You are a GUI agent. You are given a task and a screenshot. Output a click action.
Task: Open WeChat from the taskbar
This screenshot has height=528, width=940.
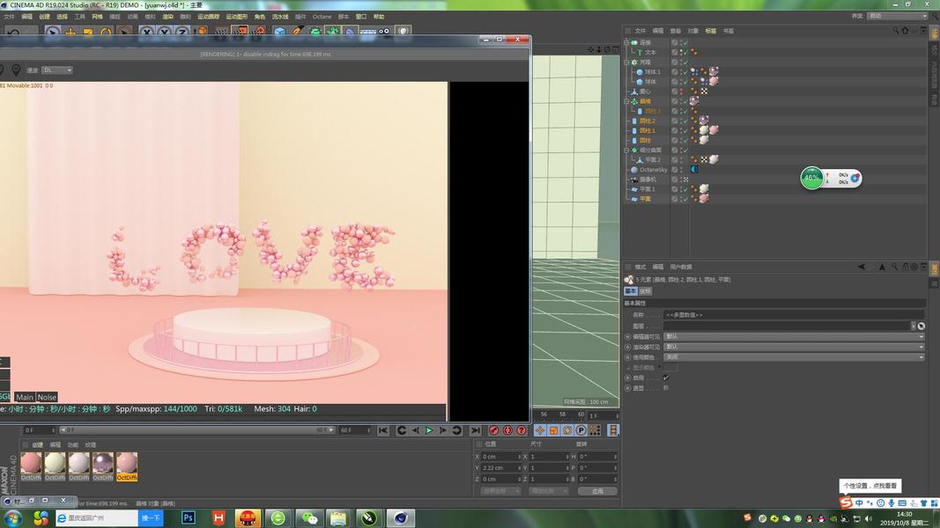click(309, 517)
